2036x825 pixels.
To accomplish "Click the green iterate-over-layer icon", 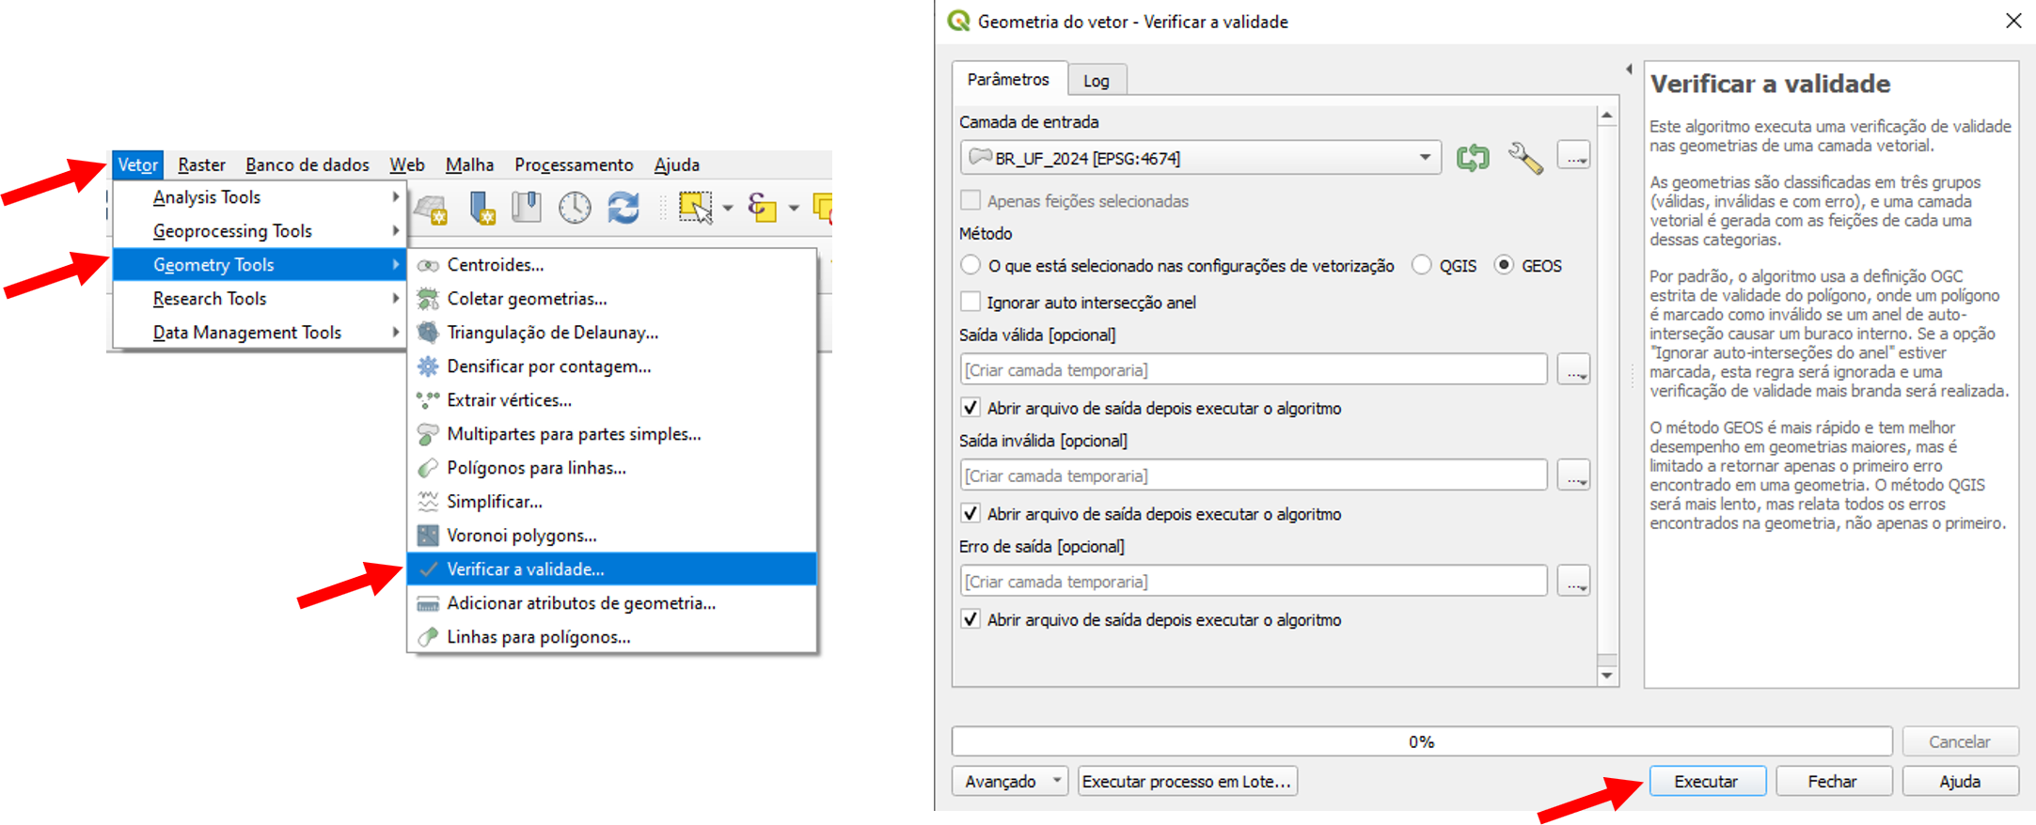I will (1473, 158).
